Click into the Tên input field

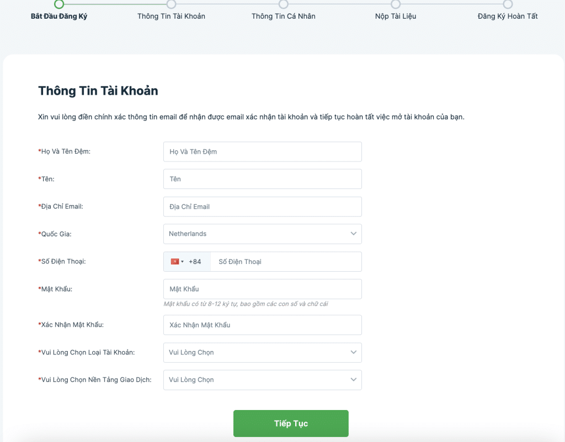pyautogui.click(x=262, y=179)
